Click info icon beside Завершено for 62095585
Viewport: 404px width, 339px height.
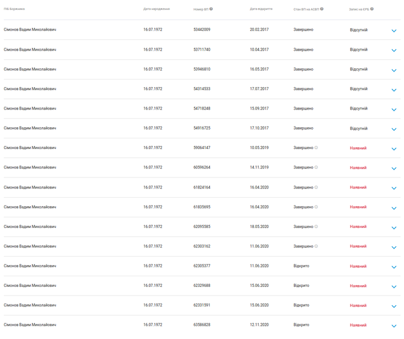point(316,227)
